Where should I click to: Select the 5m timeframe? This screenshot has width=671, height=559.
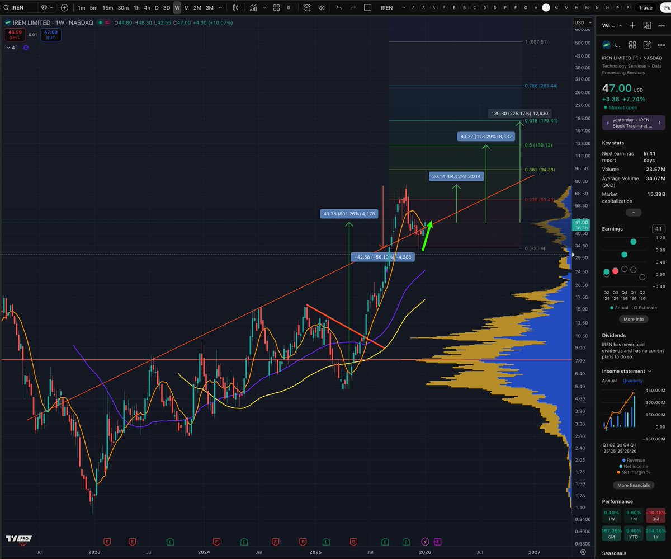click(x=94, y=8)
